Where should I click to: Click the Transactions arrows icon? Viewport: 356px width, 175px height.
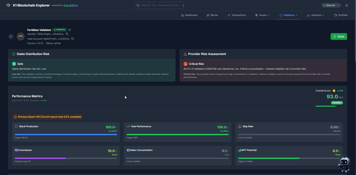229,15
